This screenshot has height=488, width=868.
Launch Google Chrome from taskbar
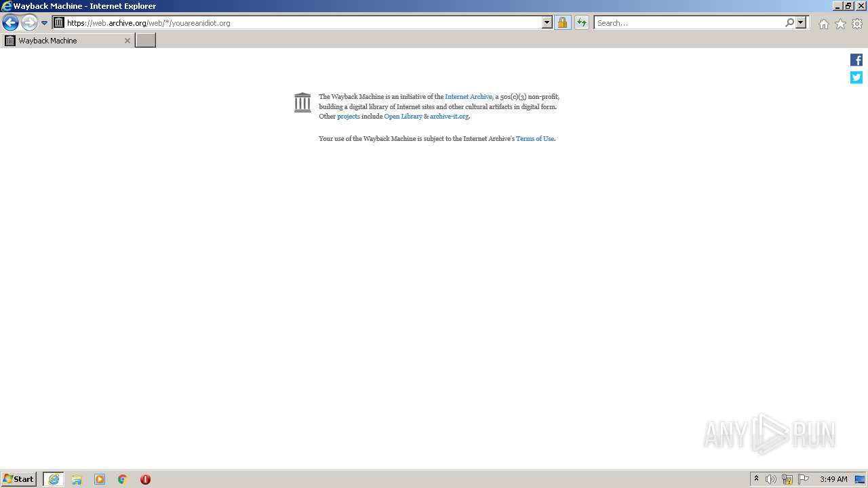click(x=123, y=479)
